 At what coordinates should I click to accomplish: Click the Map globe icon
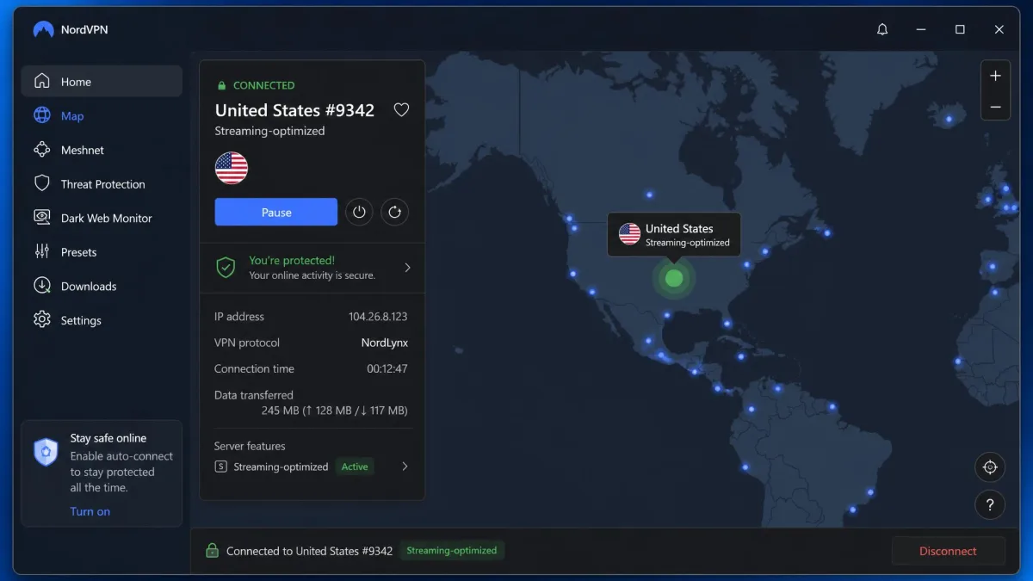(41, 115)
